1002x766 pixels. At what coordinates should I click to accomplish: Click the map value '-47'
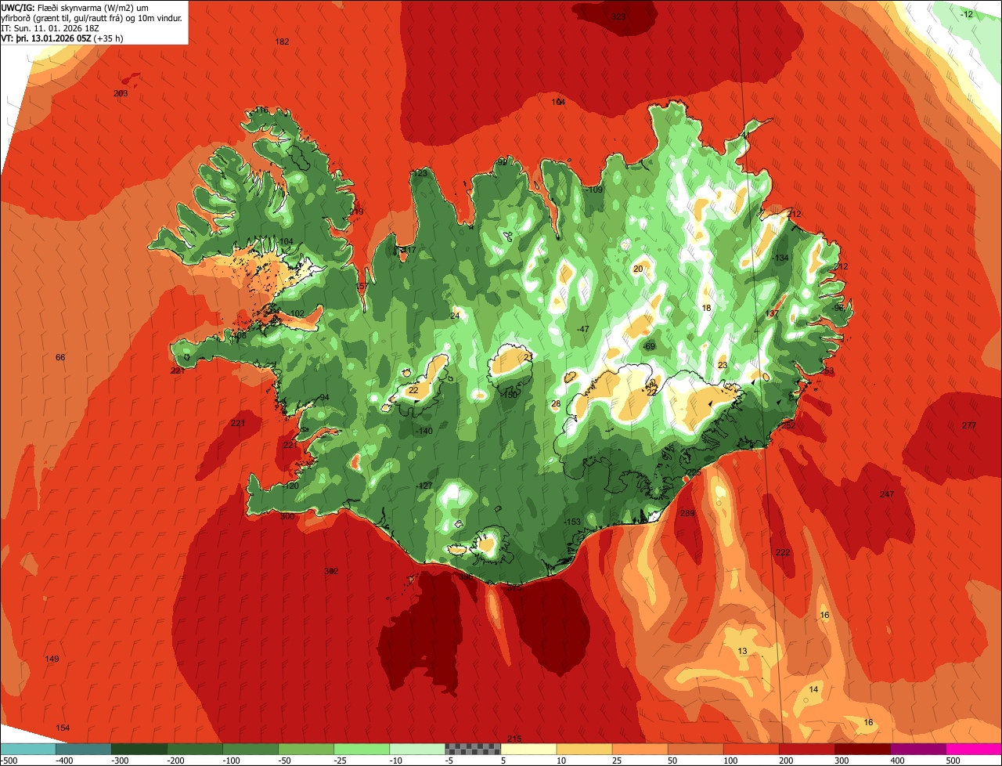click(x=582, y=329)
